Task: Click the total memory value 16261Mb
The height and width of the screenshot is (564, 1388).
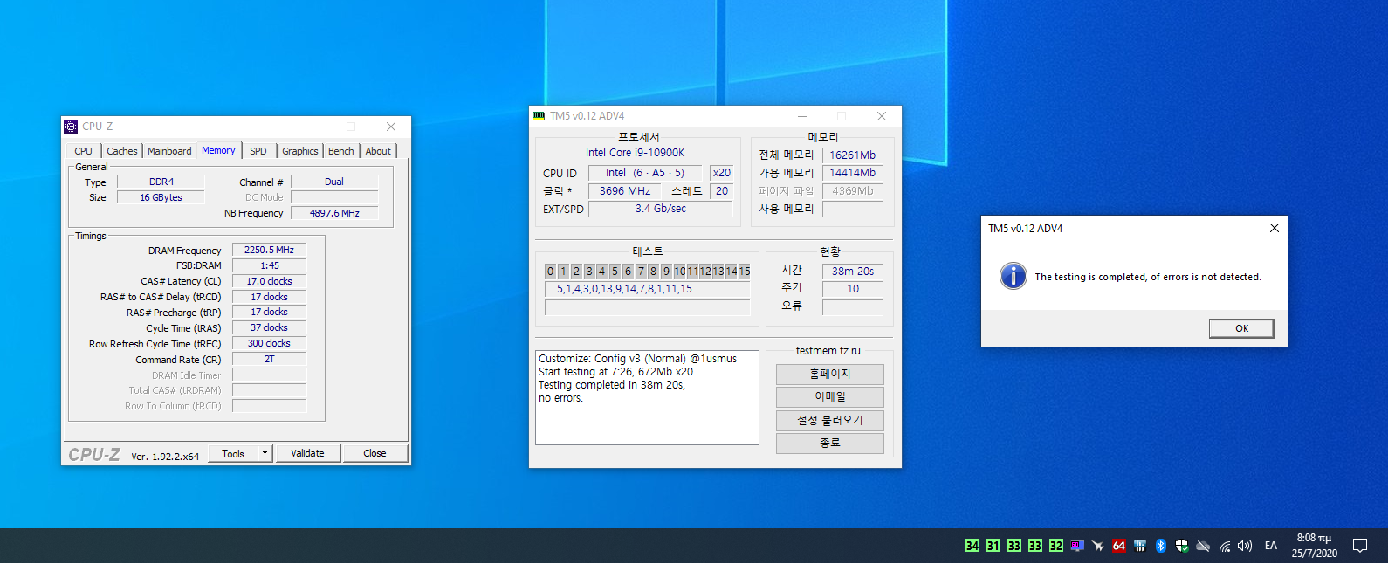Action: point(852,155)
